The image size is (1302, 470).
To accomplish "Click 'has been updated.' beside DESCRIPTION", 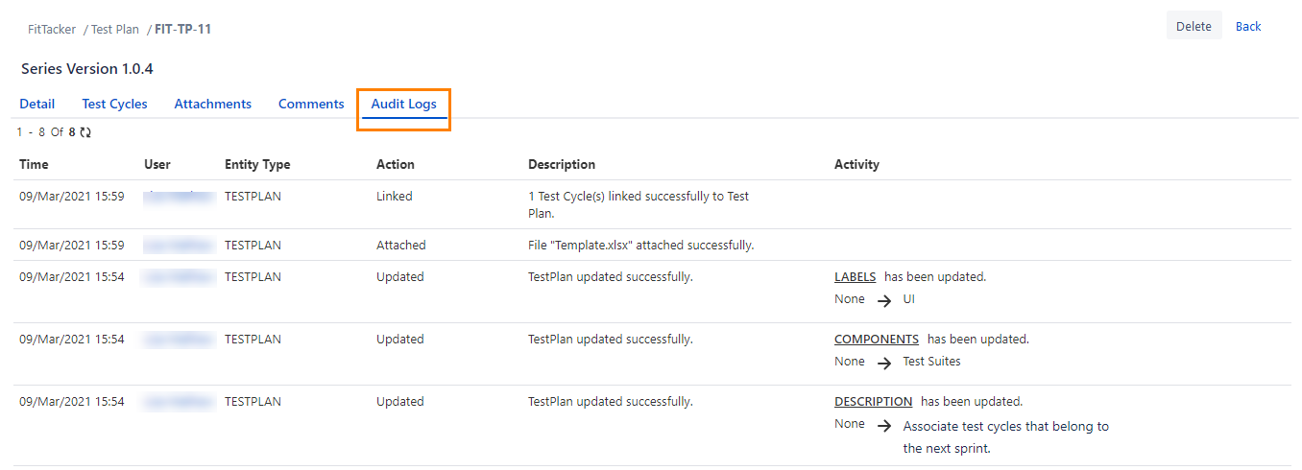I will tap(972, 401).
